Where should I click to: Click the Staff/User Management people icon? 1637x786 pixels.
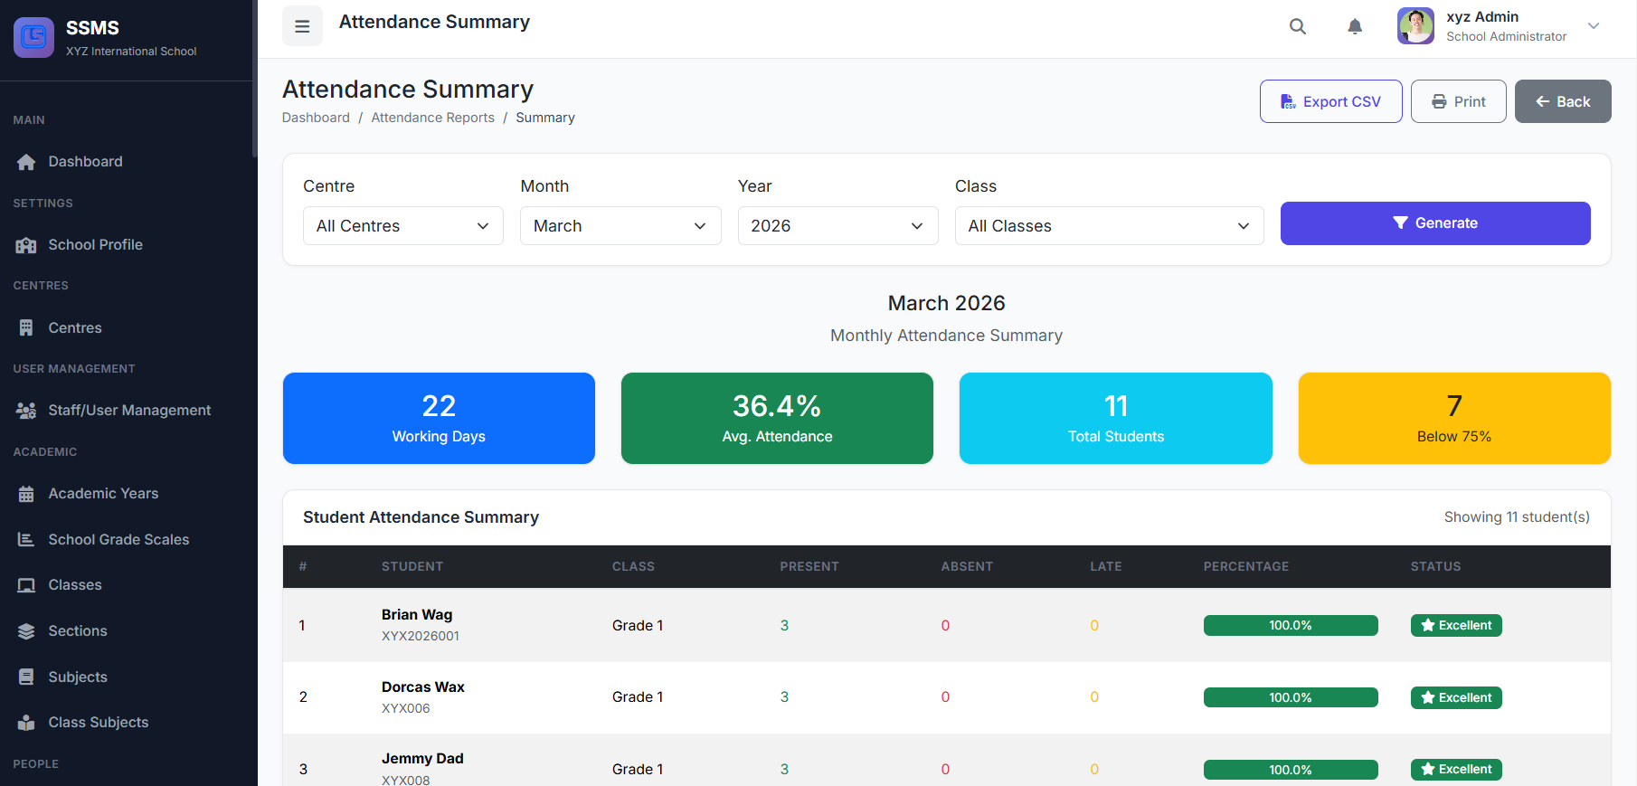tap(26, 411)
